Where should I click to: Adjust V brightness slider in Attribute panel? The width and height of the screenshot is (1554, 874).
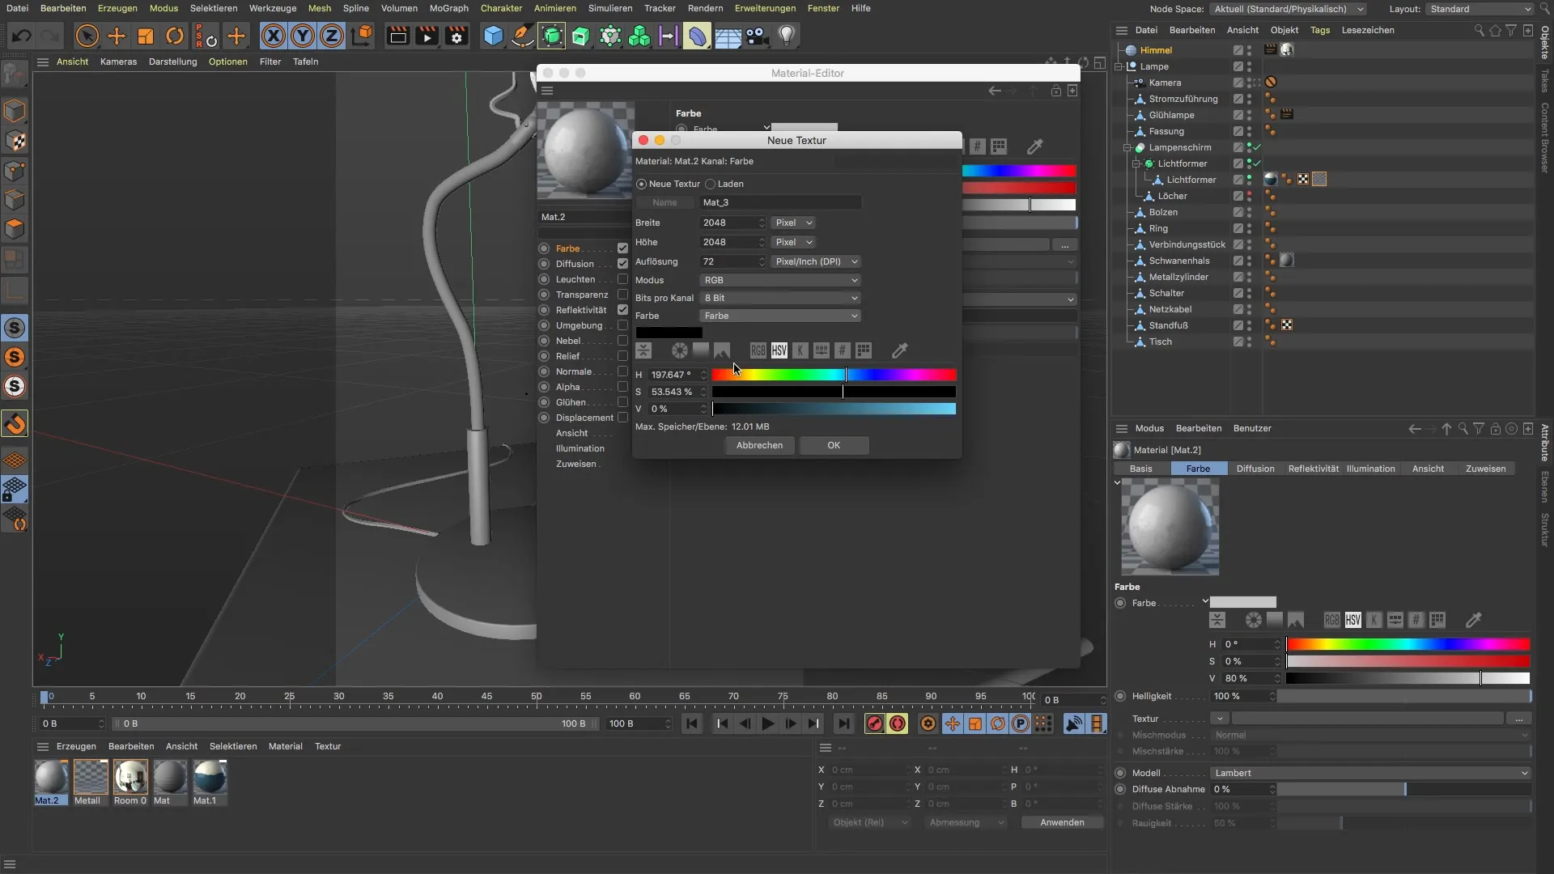(1408, 678)
